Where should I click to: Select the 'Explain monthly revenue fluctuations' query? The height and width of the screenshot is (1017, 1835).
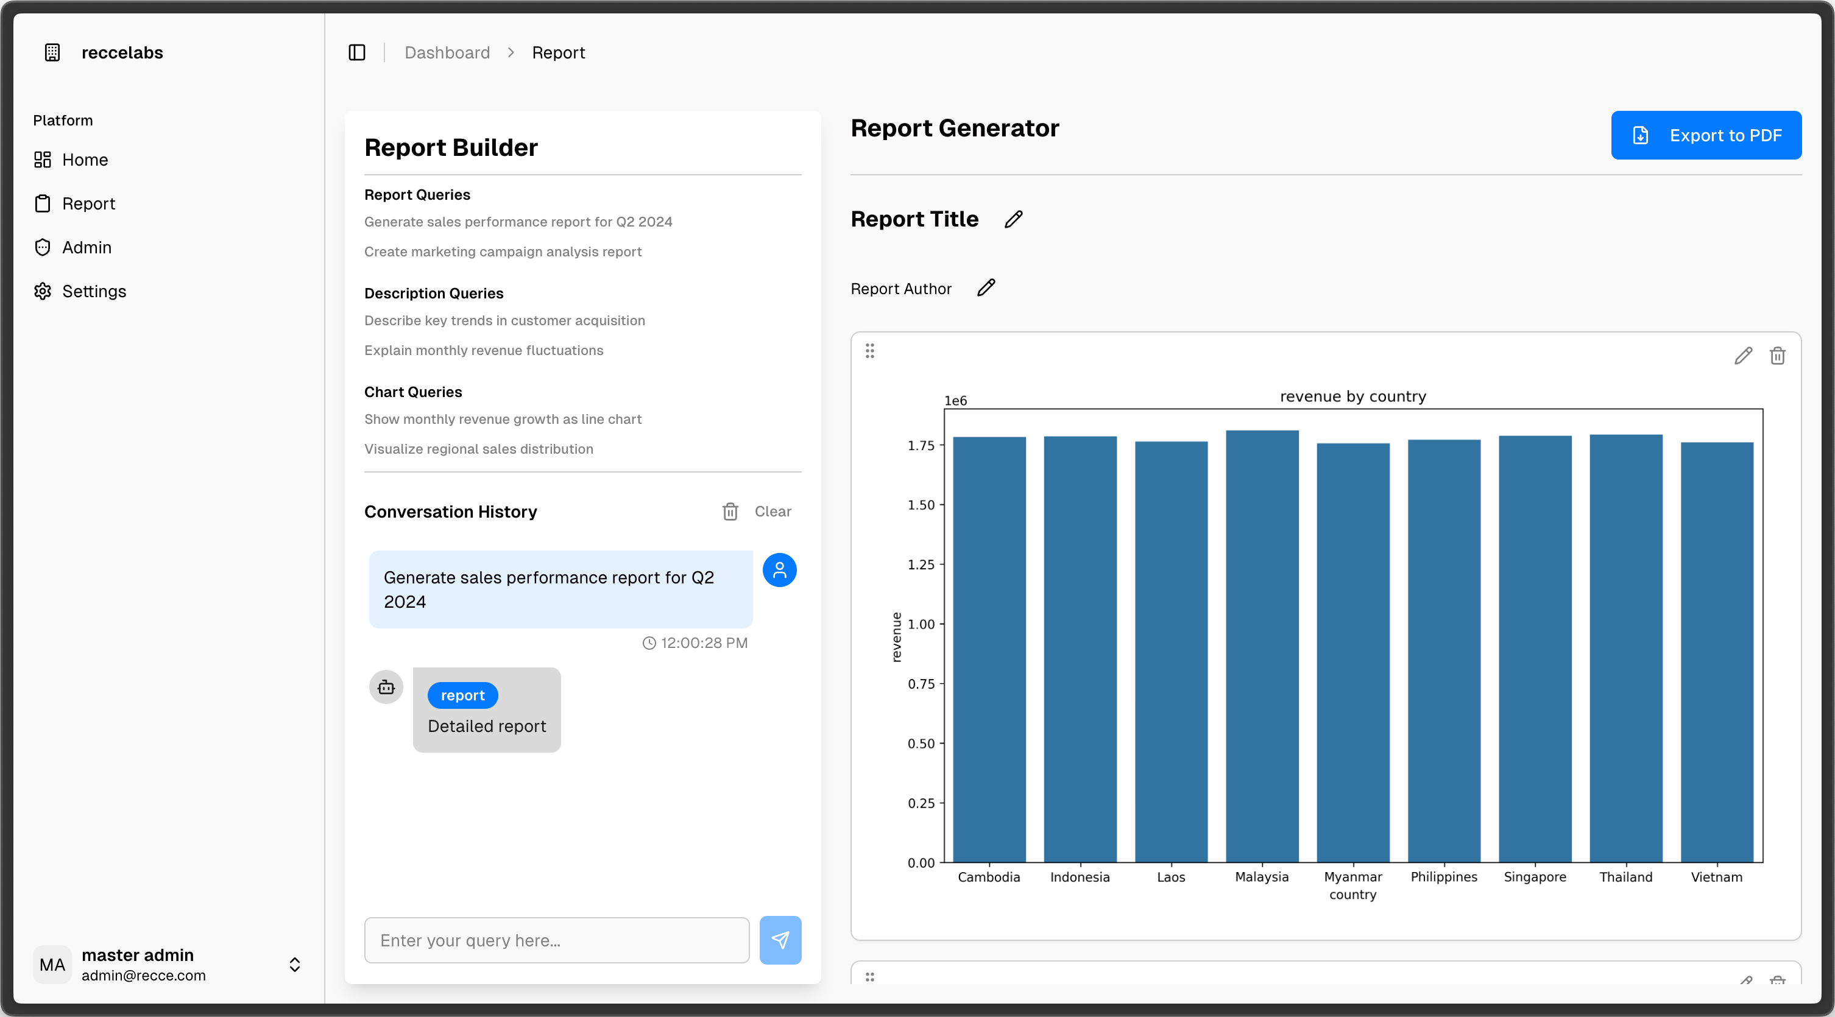tap(483, 350)
